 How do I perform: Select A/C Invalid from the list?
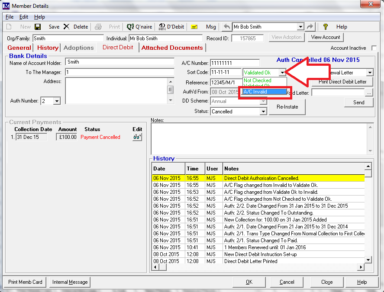click(265, 92)
